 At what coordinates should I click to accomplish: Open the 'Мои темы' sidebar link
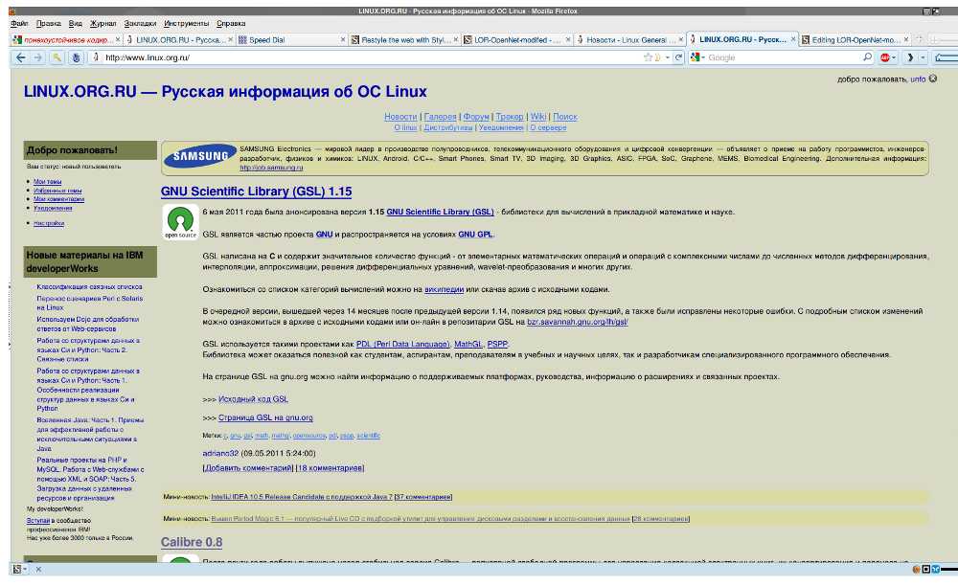tap(47, 181)
